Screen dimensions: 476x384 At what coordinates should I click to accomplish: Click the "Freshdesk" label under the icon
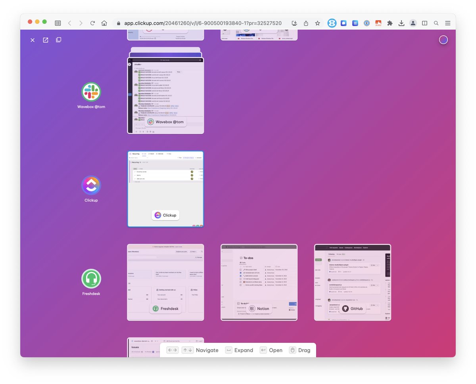tap(91, 294)
